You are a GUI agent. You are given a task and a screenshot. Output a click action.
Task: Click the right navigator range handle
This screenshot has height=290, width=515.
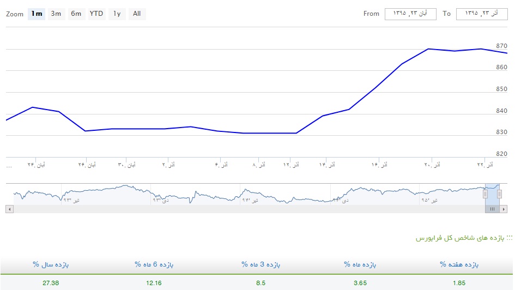[x=499, y=194]
